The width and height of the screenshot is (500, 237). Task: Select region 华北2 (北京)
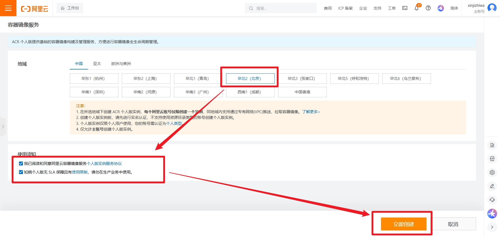250,79
